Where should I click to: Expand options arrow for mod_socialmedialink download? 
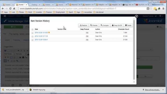27,89
